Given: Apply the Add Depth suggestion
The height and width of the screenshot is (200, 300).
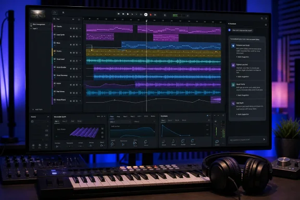Looking at the screenshot, I should click(x=243, y=114).
